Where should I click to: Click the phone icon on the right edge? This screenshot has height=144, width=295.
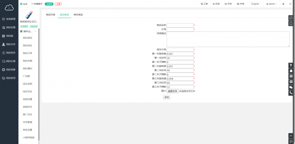(291, 93)
